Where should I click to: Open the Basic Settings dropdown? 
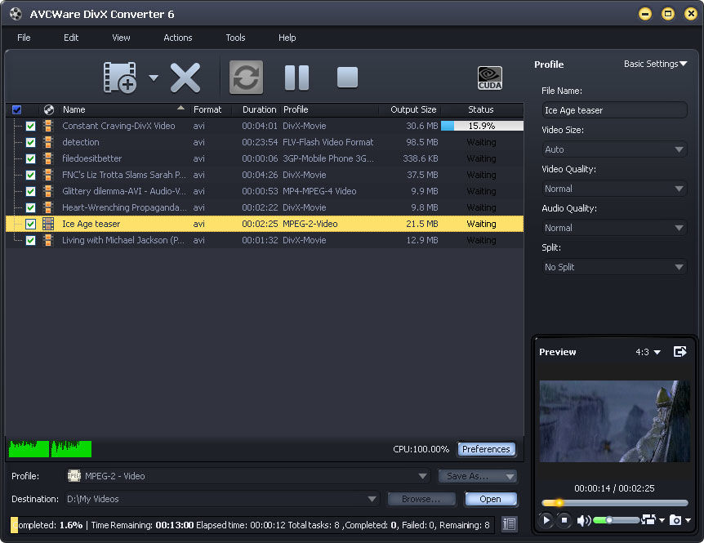click(655, 64)
